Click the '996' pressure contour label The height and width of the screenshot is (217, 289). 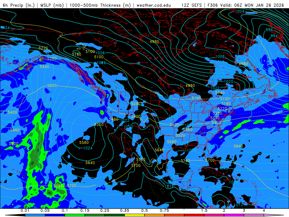tap(269, 30)
